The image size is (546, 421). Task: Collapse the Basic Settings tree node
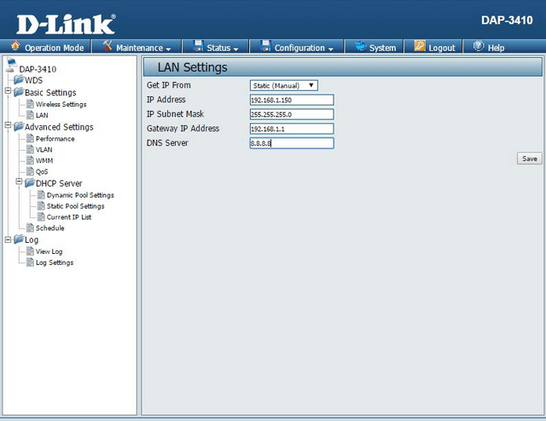(8, 93)
